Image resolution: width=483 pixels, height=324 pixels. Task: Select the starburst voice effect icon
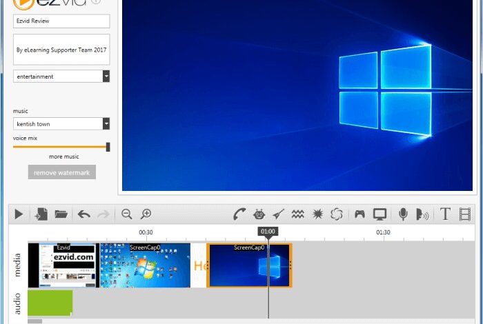[x=317, y=214]
